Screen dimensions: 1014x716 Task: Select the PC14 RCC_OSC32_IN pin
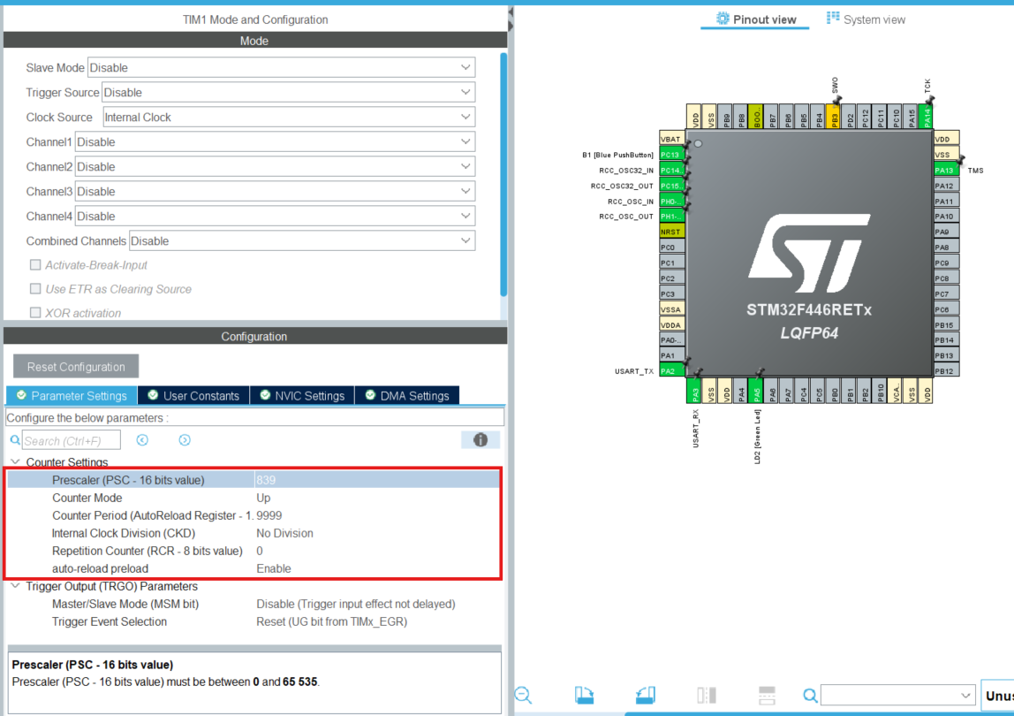coord(671,171)
